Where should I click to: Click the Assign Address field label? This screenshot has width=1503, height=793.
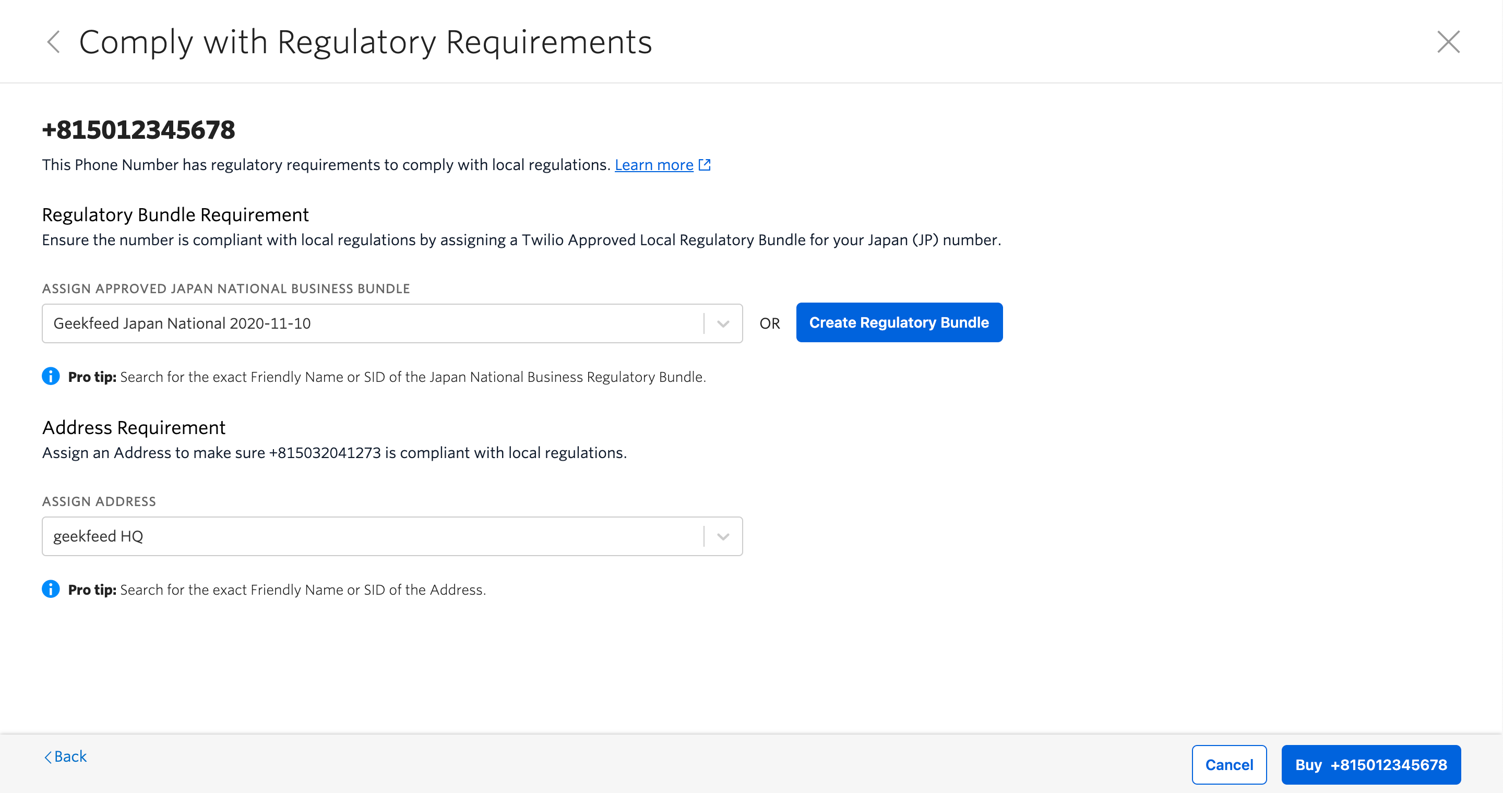tap(99, 501)
